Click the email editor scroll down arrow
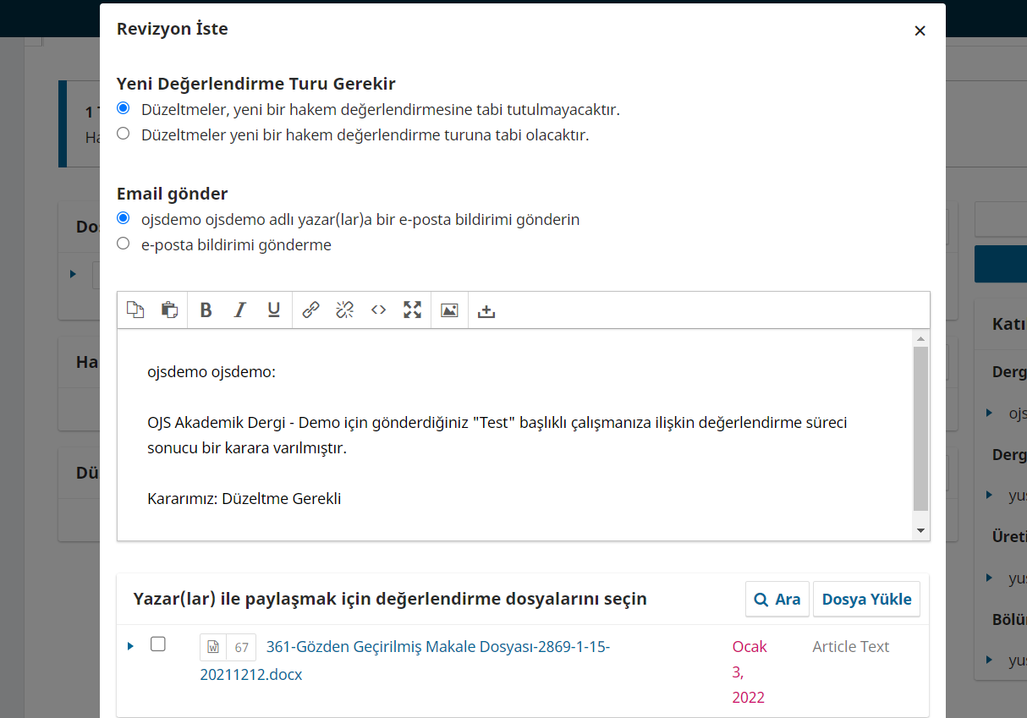This screenshot has height=718, width=1027. (920, 530)
